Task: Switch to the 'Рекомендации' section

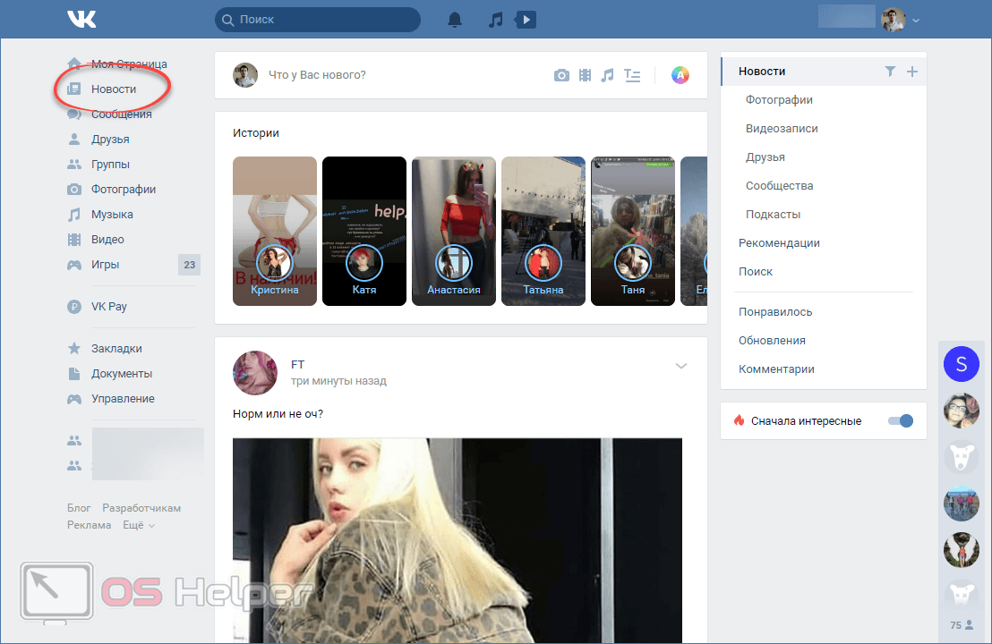Action: [779, 243]
